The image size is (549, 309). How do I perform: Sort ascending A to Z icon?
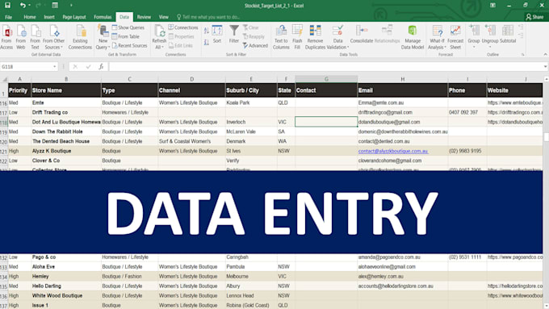coord(206,31)
